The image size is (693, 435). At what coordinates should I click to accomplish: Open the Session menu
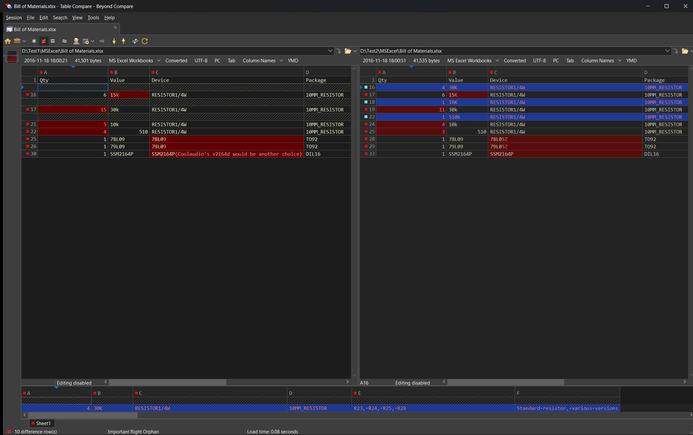click(14, 18)
